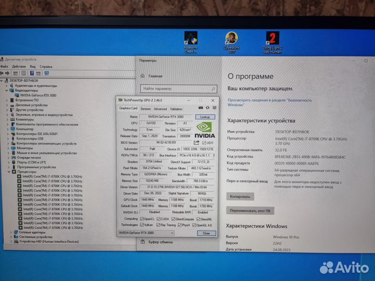Expand the Контроллеры USB node
The image size is (375, 281).
8,138
